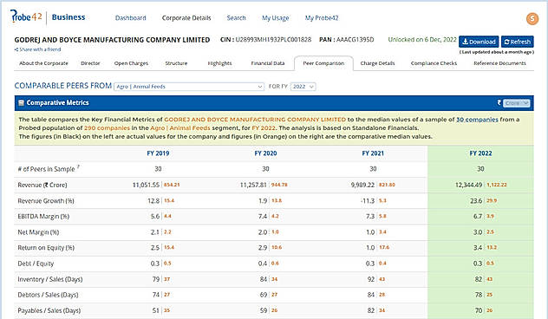Switch to Structure tab
The width and height of the screenshot is (548, 319).
tap(176, 63)
